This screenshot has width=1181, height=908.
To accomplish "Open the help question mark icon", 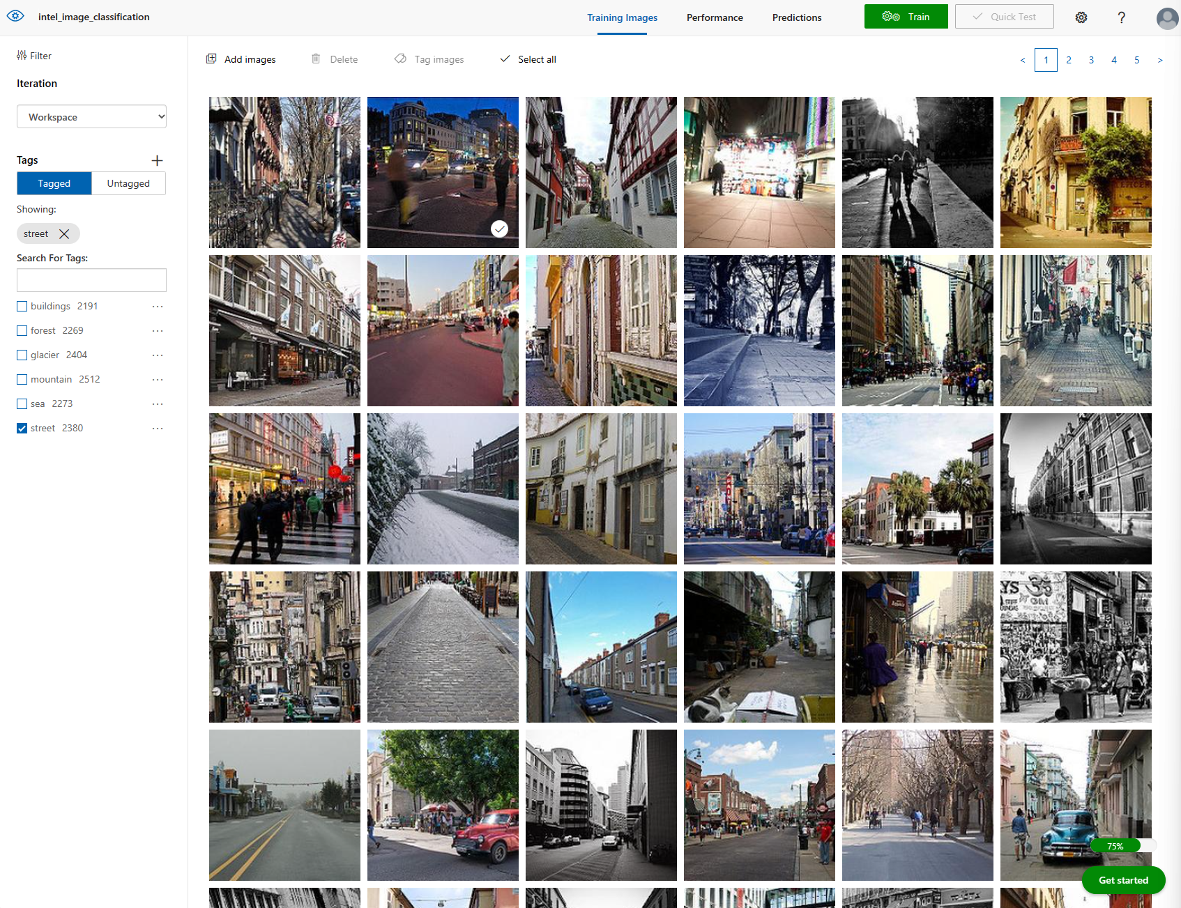I will point(1121,17).
